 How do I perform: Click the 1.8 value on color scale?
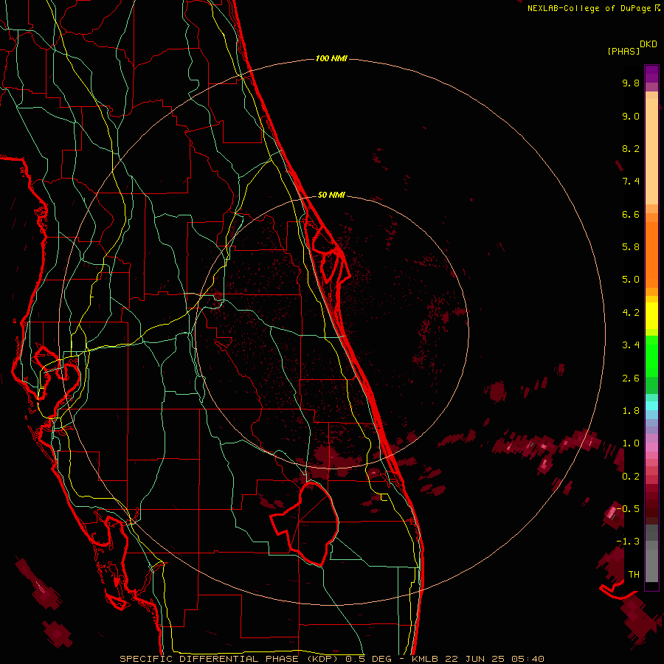click(x=631, y=411)
